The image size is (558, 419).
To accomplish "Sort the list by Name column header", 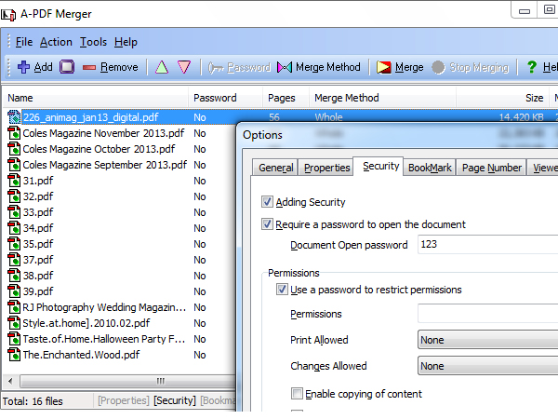I will tap(96, 98).
